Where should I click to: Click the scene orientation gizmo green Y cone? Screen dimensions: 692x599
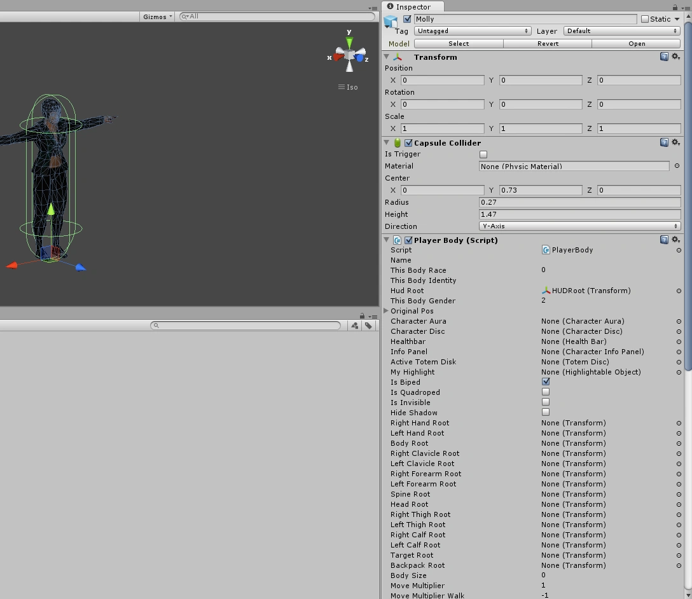(x=350, y=43)
